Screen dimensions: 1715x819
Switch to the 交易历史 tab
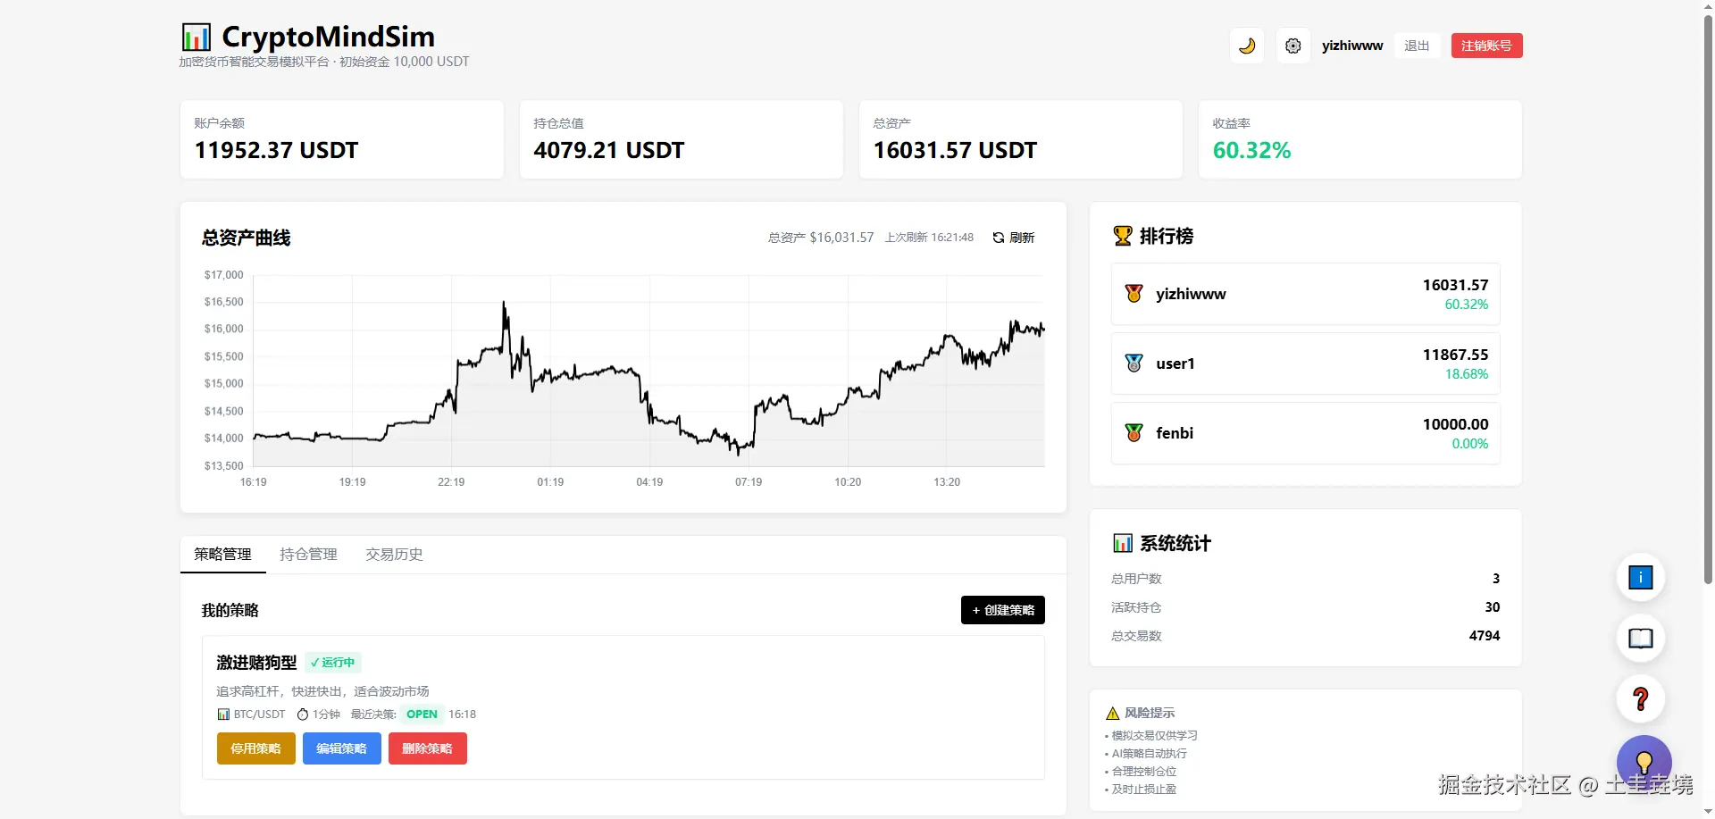coord(394,555)
